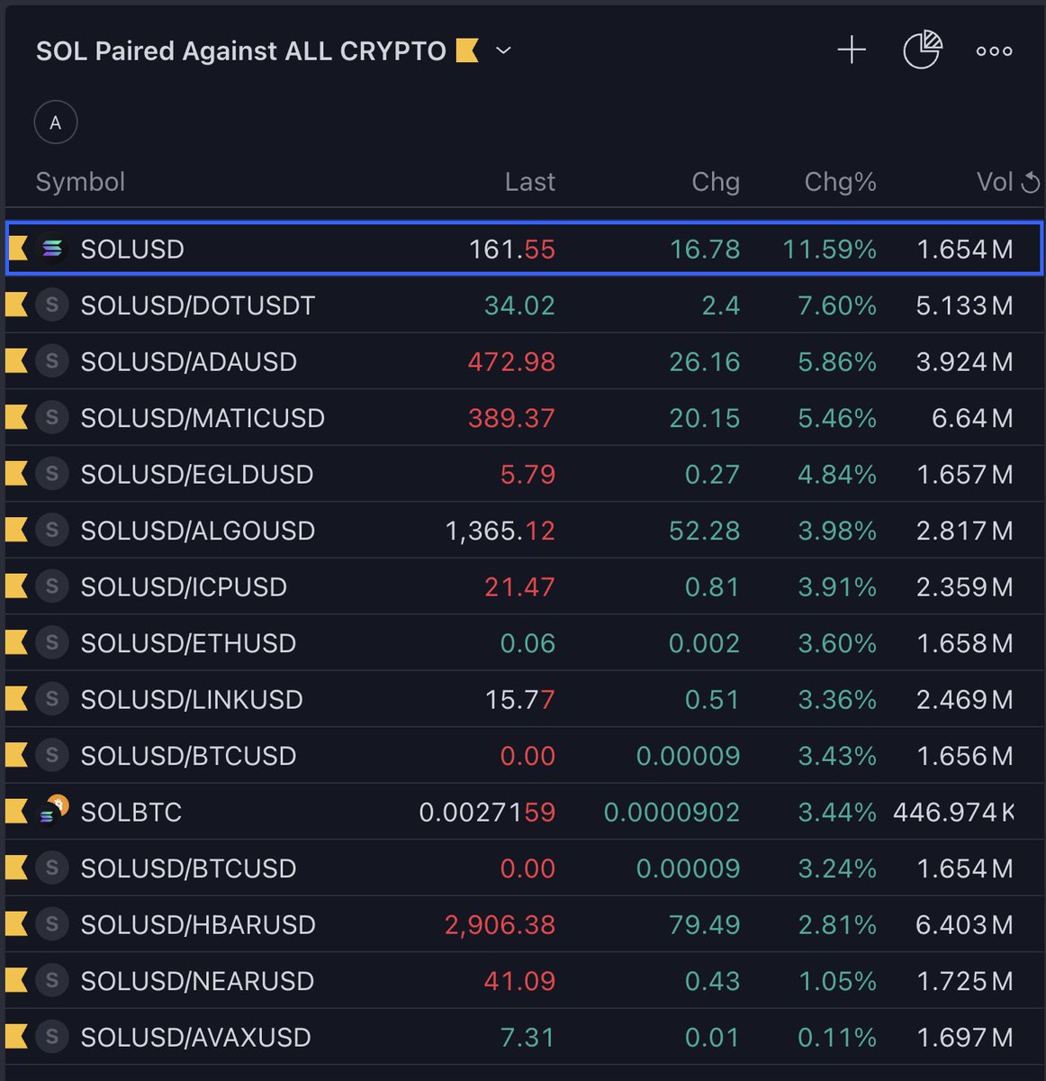The height and width of the screenshot is (1081, 1046).
Task: Sort by the Last column header
Action: click(x=530, y=182)
